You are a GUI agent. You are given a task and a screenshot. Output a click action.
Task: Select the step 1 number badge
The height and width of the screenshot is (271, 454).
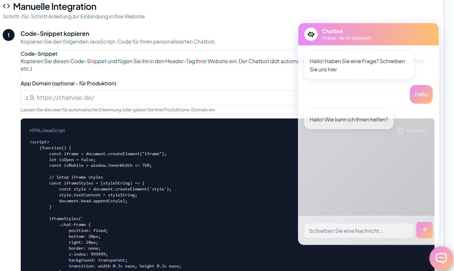point(9,35)
